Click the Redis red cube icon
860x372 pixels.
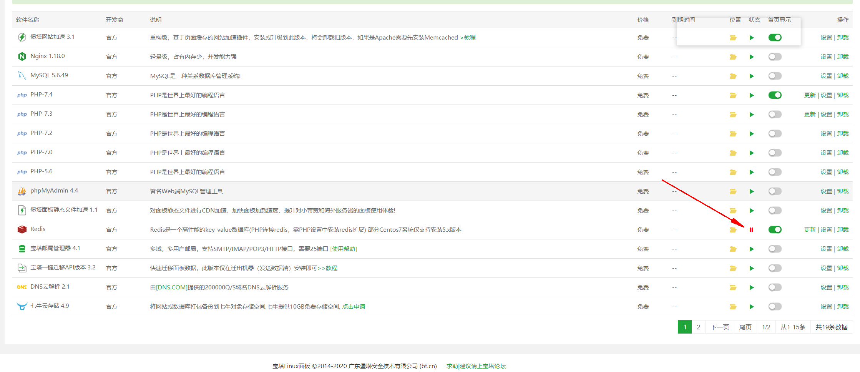(22, 229)
